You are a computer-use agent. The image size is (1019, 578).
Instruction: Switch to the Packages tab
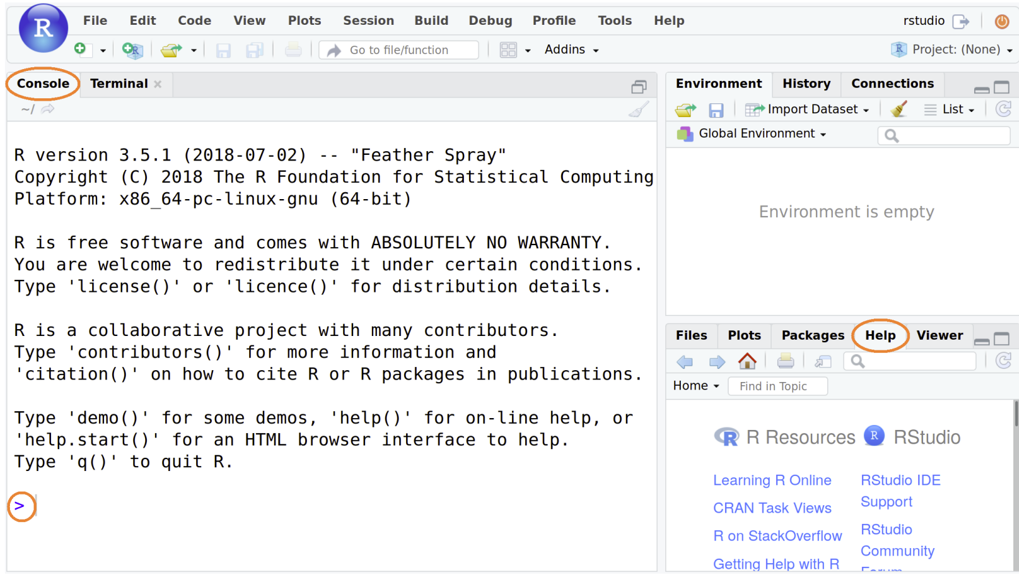point(813,335)
